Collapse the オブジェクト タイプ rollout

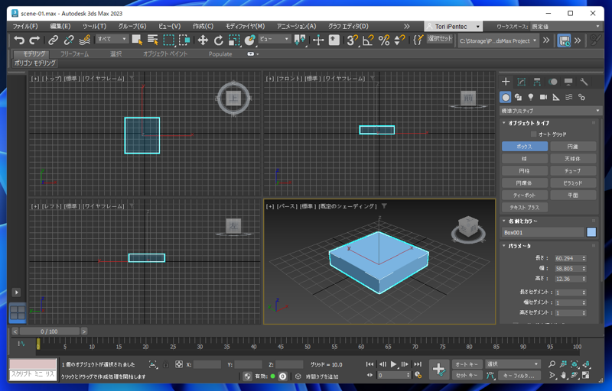coord(529,123)
